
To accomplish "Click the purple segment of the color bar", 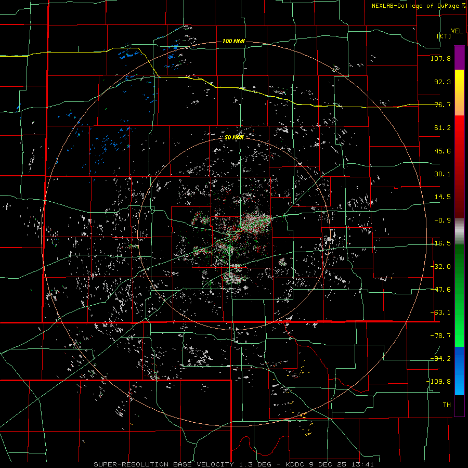I will 459,58.
